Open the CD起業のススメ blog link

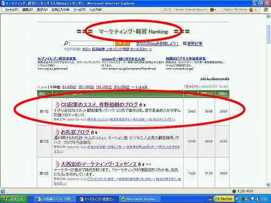click(x=99, y=104)
